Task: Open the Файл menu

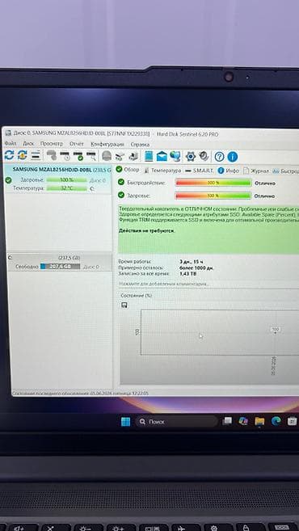Action: 11,144
